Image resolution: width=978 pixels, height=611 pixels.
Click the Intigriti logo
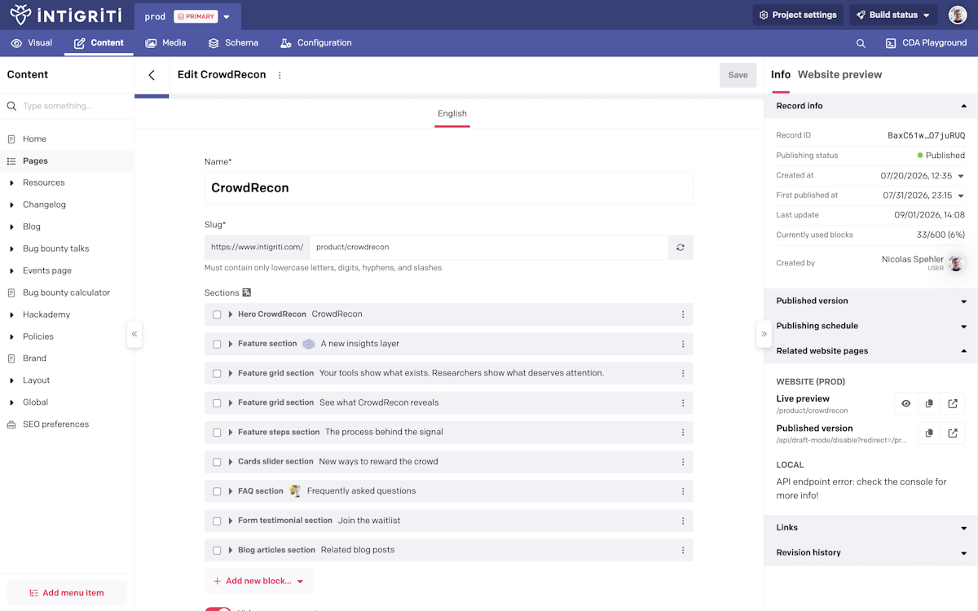point(65,15)
